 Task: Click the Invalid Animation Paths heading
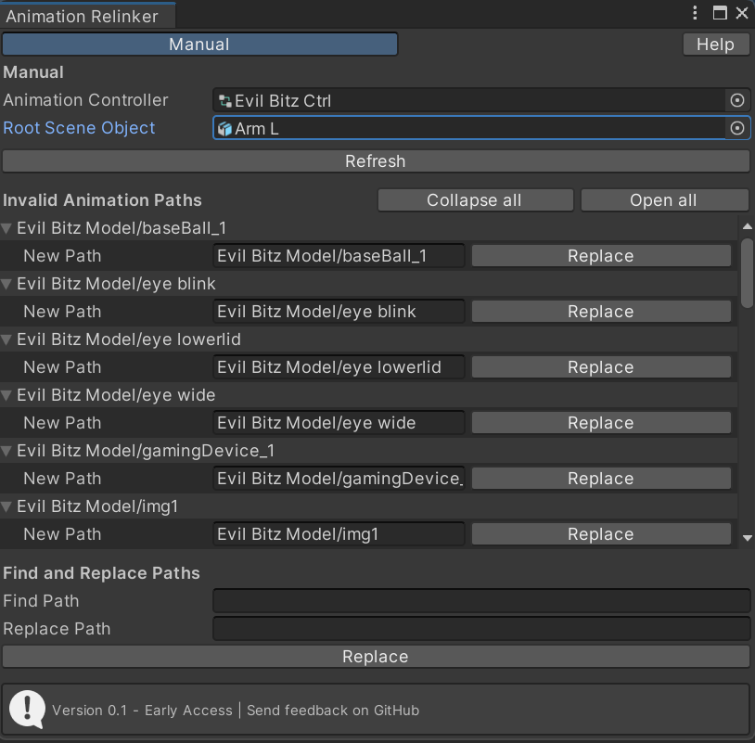(x=102, y=199)
